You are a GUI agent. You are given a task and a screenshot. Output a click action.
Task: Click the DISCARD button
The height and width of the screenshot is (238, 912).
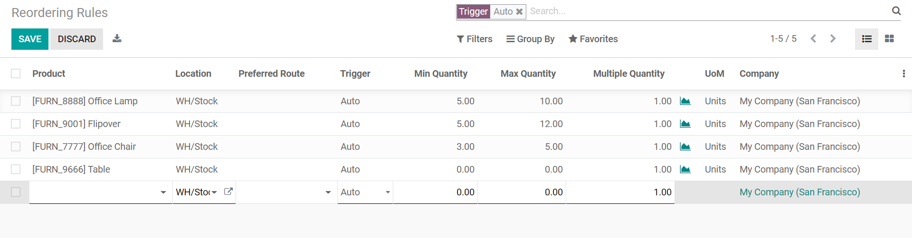[x=77, y=39]
